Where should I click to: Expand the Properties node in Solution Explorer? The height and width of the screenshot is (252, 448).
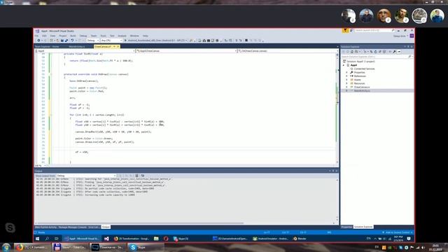pos(347,73)
